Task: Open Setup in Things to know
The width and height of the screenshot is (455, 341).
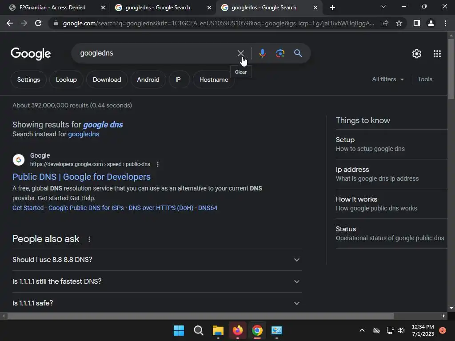Action: pyautogui.click(x=391, y=144)
